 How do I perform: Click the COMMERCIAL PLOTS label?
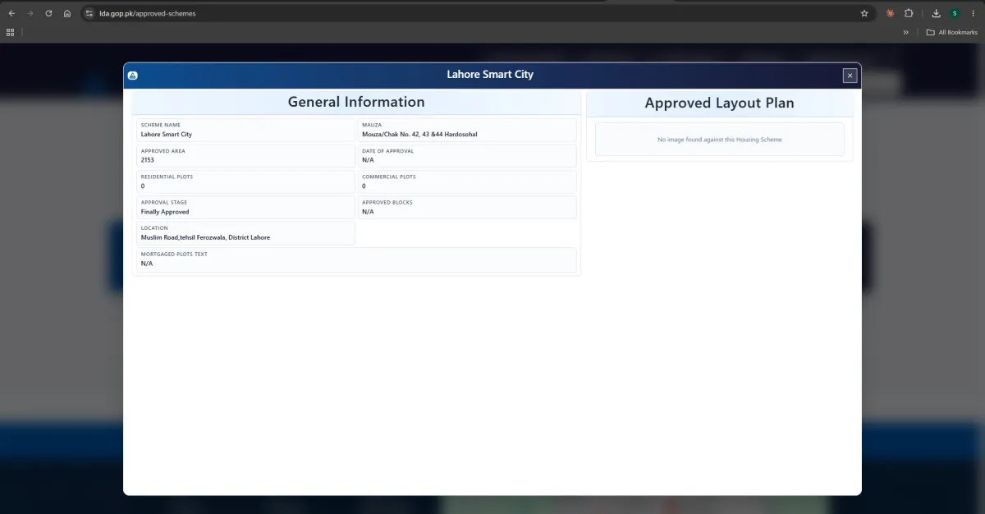(x=389, y=177)
